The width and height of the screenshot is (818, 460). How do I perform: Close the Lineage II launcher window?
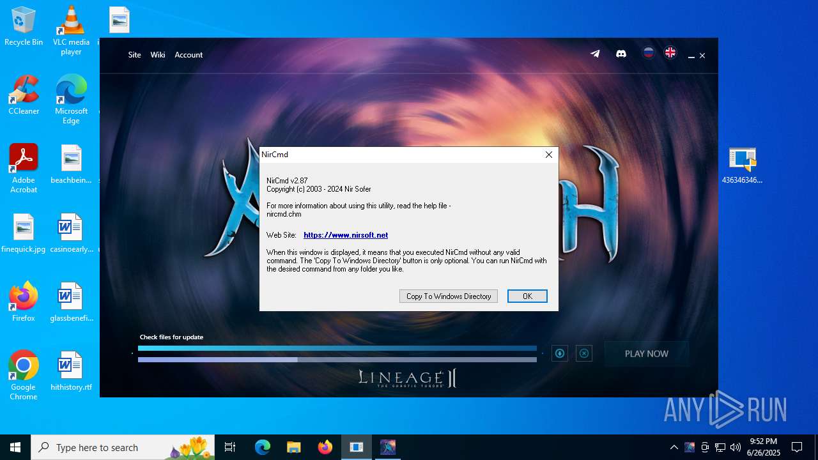702,56
